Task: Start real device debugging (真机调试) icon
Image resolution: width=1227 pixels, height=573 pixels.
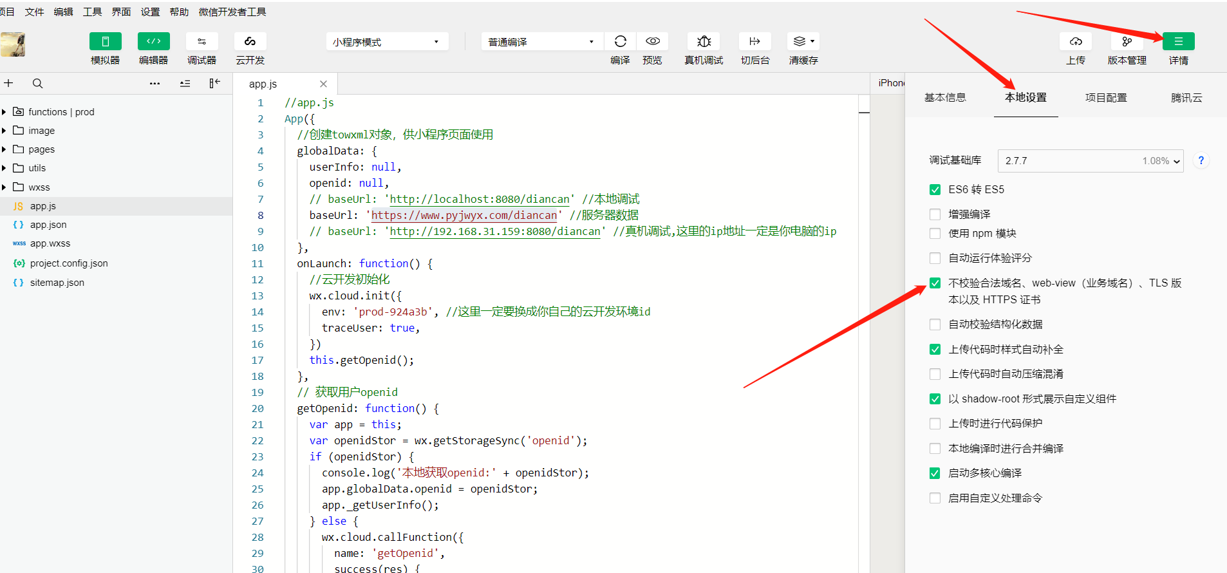Action: point(704,41)
